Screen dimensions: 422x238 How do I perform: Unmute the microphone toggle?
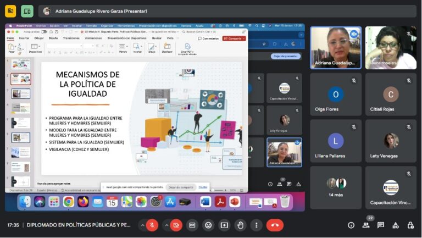pyautogui.click(x=152, y=225)
